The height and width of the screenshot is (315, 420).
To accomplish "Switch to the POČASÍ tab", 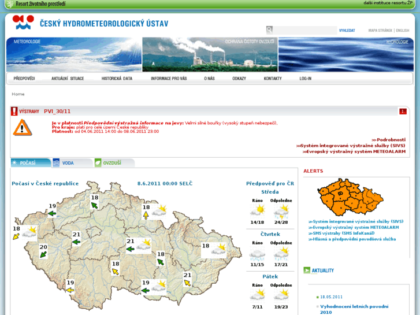I will [x=31, y=163].
